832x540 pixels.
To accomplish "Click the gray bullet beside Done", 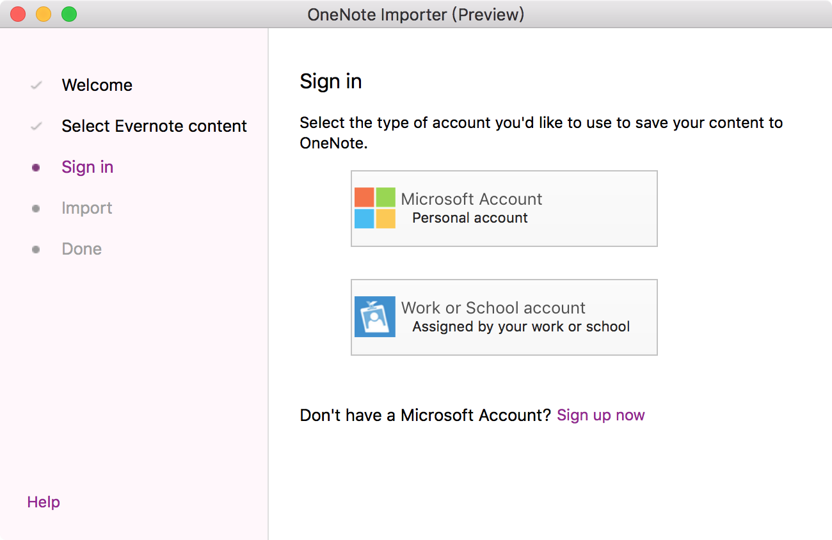I will pyautogui.click(x=36, y=250).
